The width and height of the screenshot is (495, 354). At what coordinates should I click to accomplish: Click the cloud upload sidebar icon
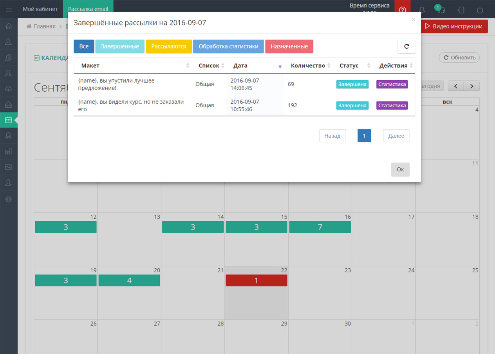click(8, 89)
